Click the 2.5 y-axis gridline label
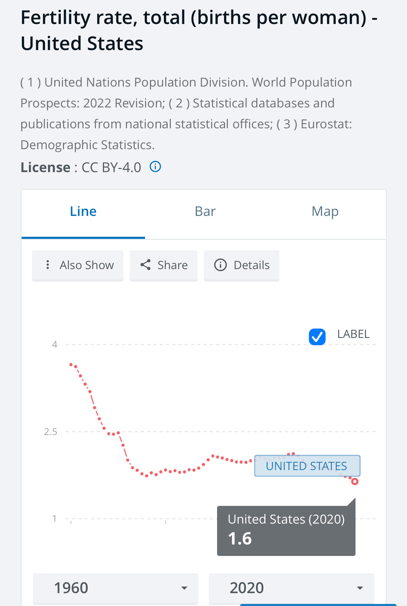 (x=50, y=432)
